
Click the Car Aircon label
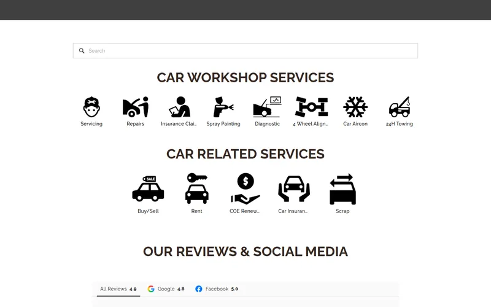tap(355, 124)
